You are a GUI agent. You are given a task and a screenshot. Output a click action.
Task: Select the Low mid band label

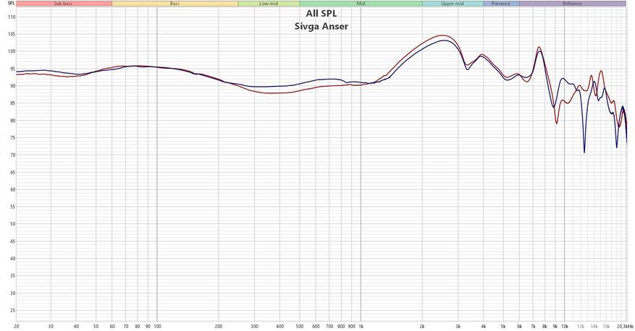coord(269,4)
